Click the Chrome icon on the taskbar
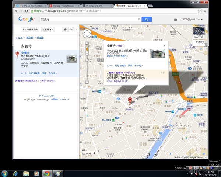 pos(47,174)
